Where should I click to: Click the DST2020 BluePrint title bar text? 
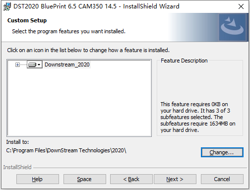96,6
